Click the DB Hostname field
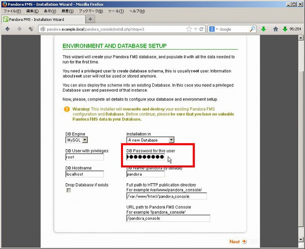Image resolution: width=305 pixels, height=249 pixels. pos(85,174)
